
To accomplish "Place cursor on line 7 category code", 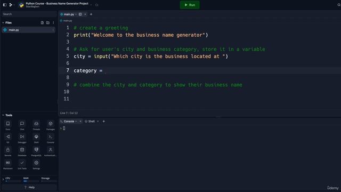I will (x=88, y=70).
